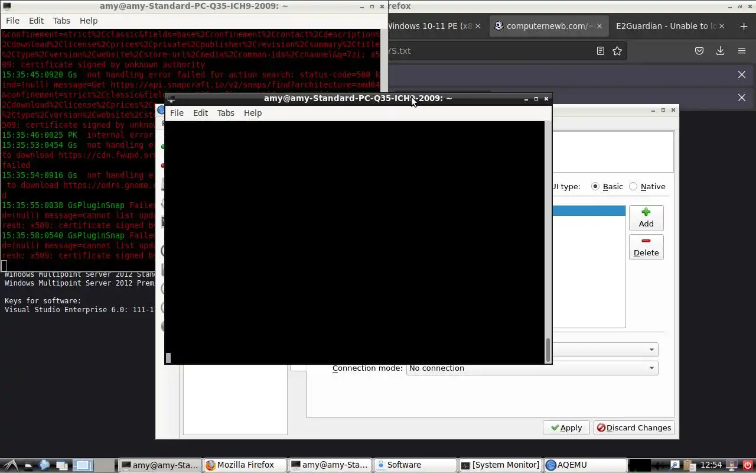This screenshot has width=756, height=473.
Task: Maximize the AQEMU window
Action: coord(663,110)
